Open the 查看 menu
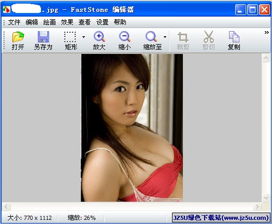The width and height of the screenshot is (272, 224). pyautogui.click(x=84, y=22)
